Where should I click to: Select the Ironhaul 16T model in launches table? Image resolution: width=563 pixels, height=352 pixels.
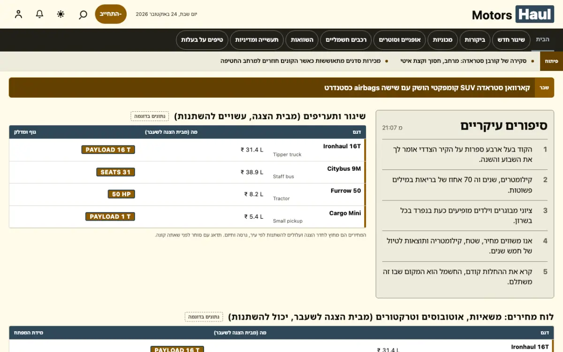tap(342, 146)
